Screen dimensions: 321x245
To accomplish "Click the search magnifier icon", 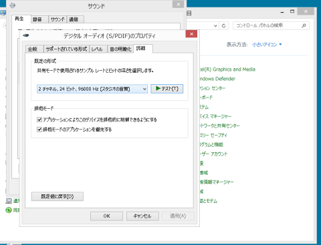I will (304, 25).
